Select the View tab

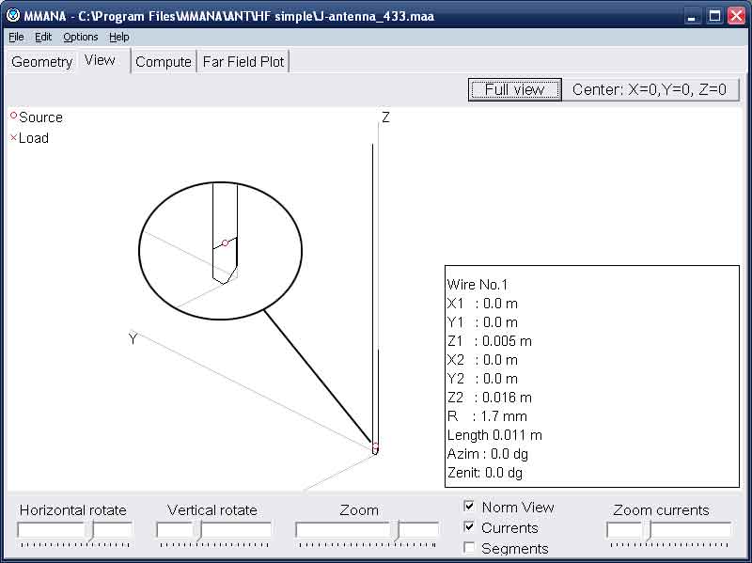pyautogui.click(x=100, y=60)
